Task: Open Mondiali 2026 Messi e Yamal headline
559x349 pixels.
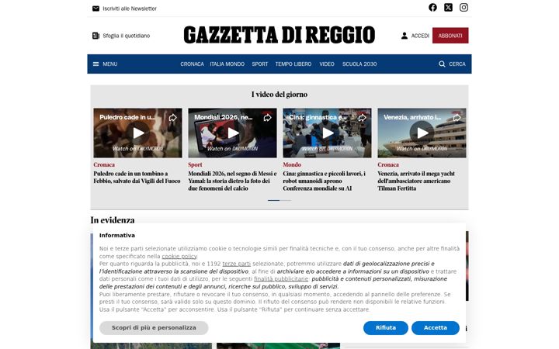Action: click(232, 181)
